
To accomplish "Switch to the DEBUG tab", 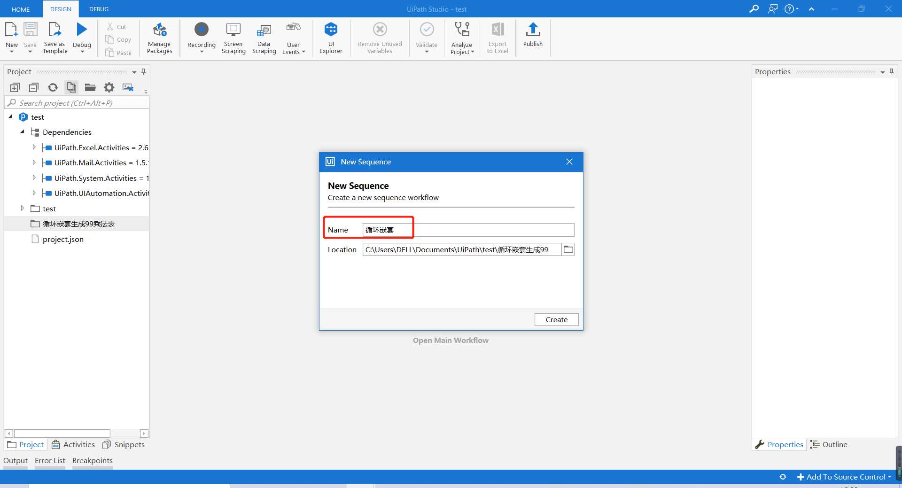I will coord(99,9).
